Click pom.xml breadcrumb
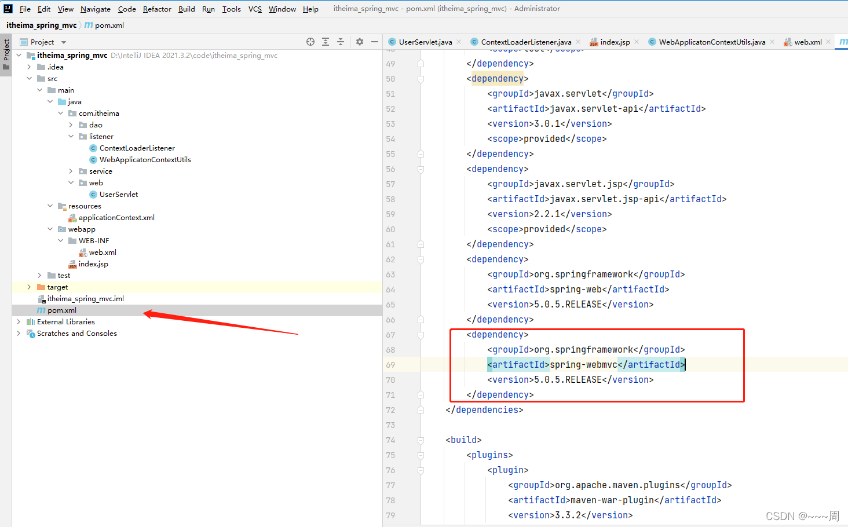The width and height of the screenshot is (848, 527). [109, 25]
